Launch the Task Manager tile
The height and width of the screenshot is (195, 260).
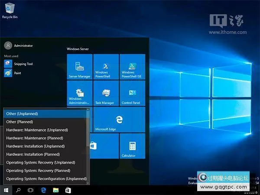pyautogui.click(x=106, y=93)
